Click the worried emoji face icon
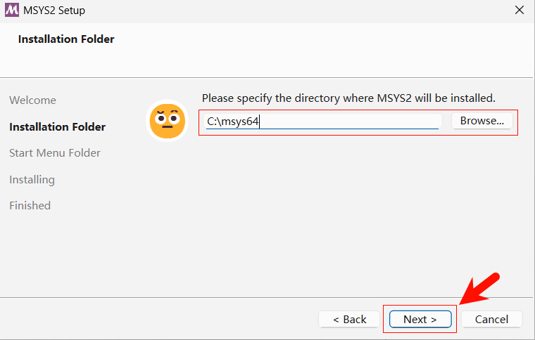535x340 pixels. [x=167, y=121]
